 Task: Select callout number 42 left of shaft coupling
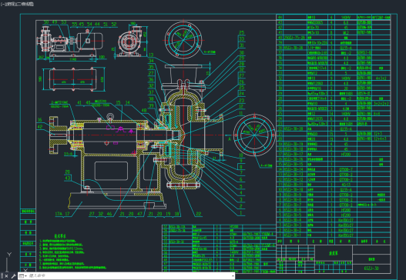[39, 127]
